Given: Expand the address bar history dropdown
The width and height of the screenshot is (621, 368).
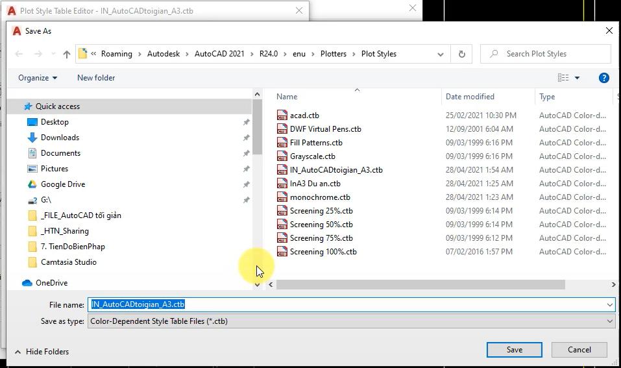Looking at the screenshot, I should [441, 55].
